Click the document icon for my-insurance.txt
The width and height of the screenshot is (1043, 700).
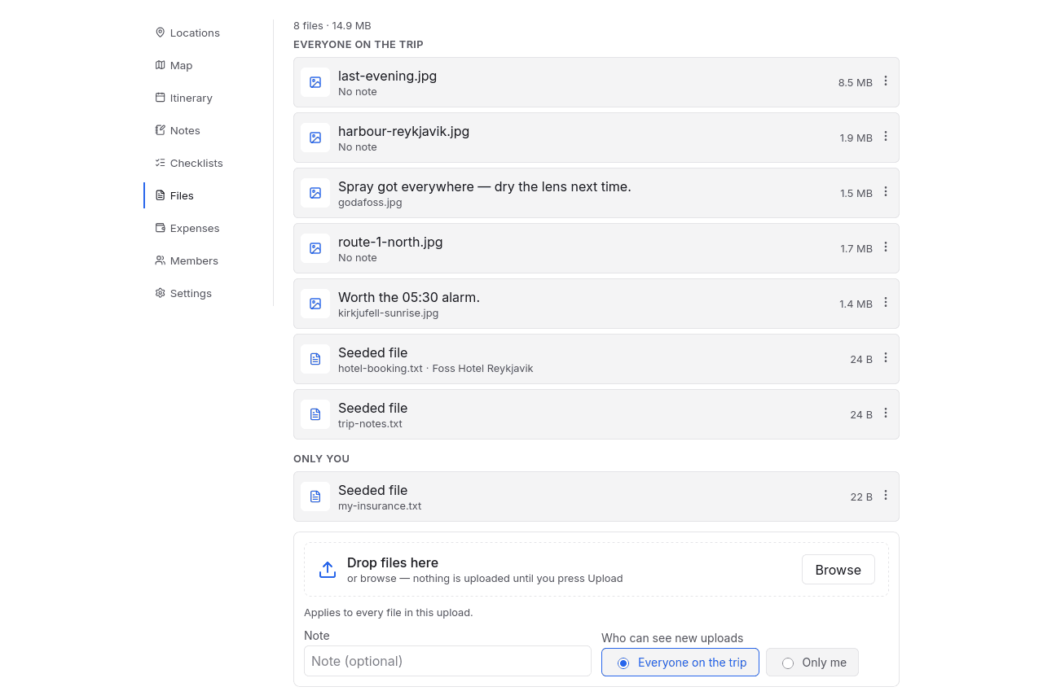tap(315, 497)
